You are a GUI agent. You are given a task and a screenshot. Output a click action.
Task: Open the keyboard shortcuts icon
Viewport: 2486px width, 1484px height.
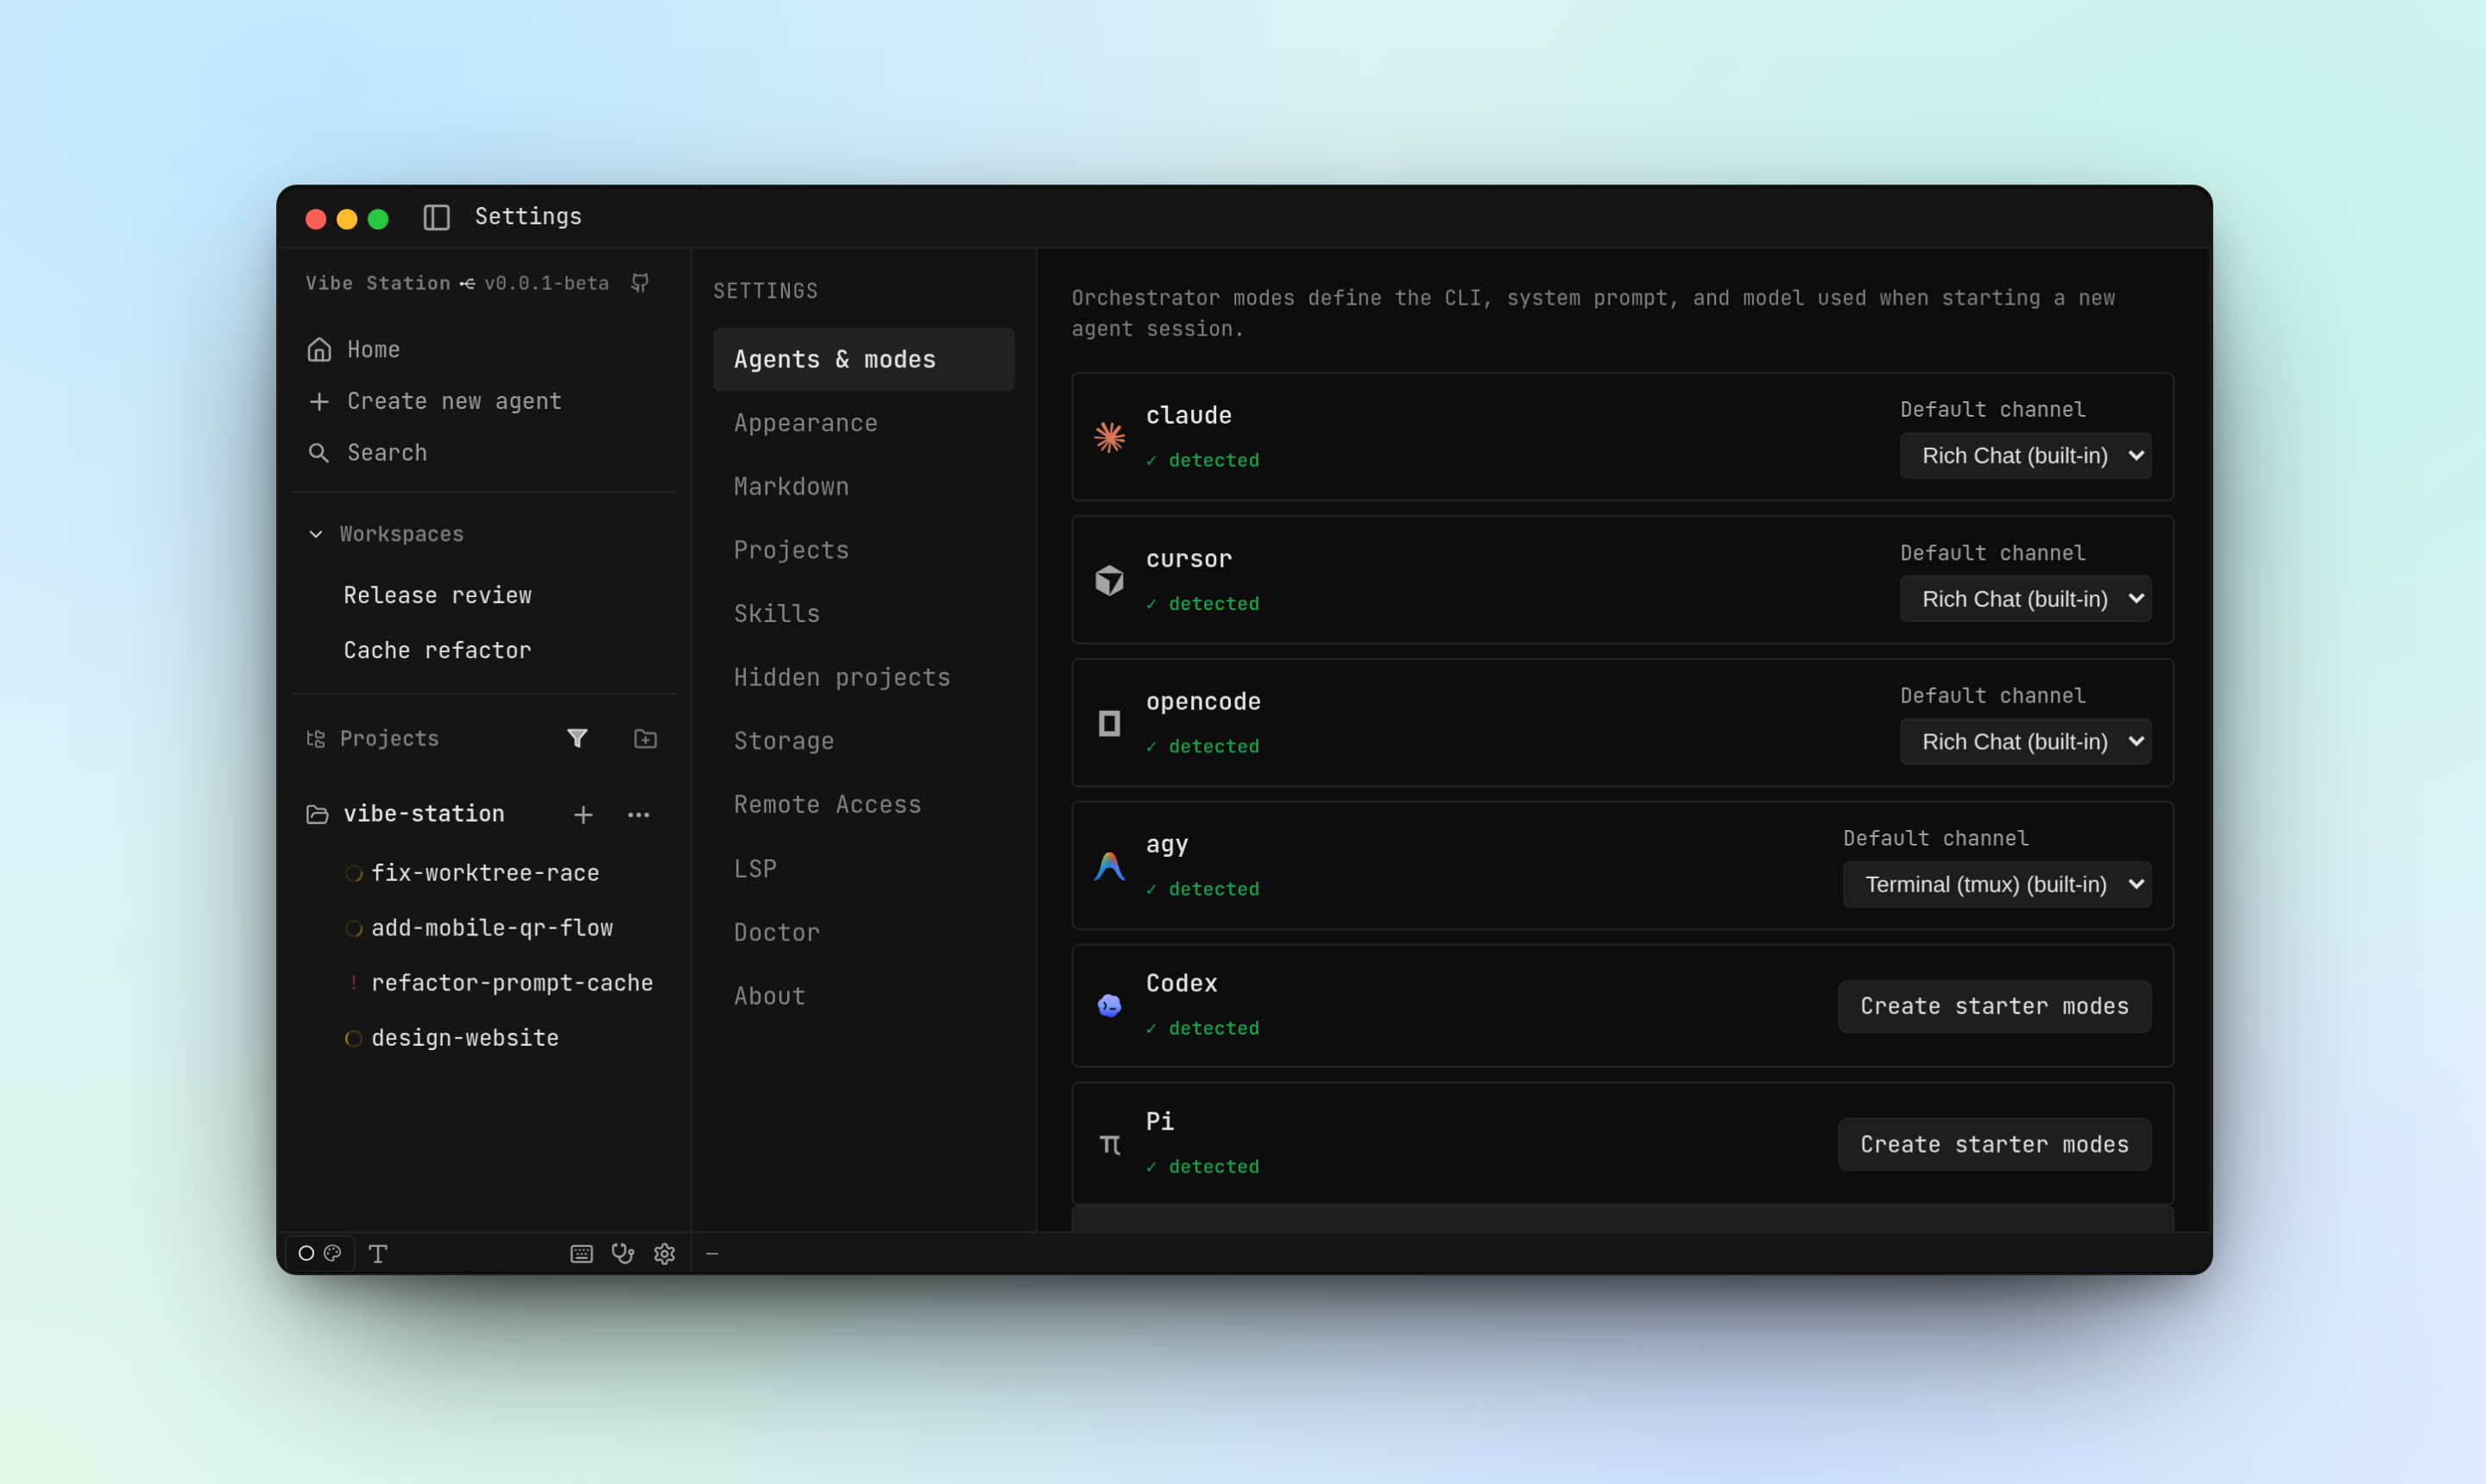click(x=581, y=1254)
